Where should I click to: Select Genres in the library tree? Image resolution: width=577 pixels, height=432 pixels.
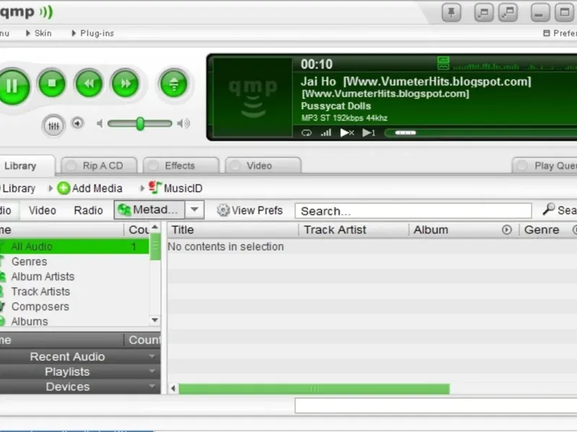tap(75, 261)
